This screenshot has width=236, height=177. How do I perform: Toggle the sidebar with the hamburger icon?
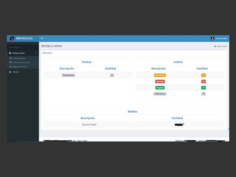(42, 38)
